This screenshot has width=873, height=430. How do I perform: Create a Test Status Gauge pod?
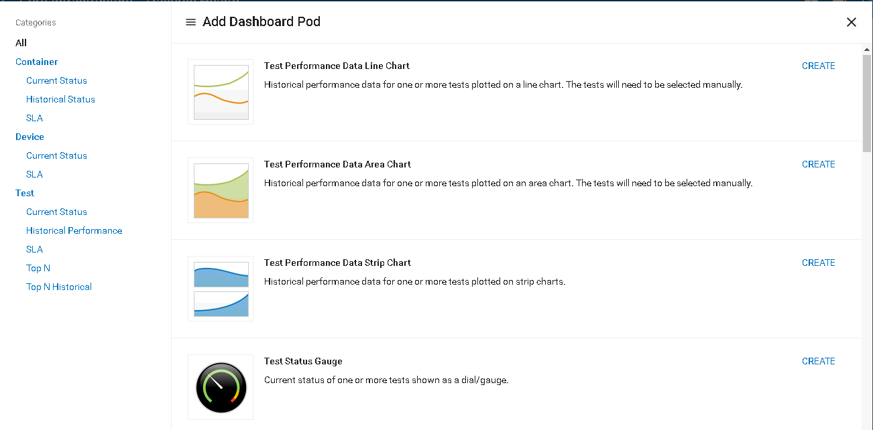[818, 361]
